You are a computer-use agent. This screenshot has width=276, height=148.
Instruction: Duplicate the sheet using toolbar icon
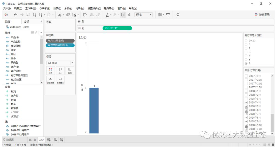(x=68, y=15)
